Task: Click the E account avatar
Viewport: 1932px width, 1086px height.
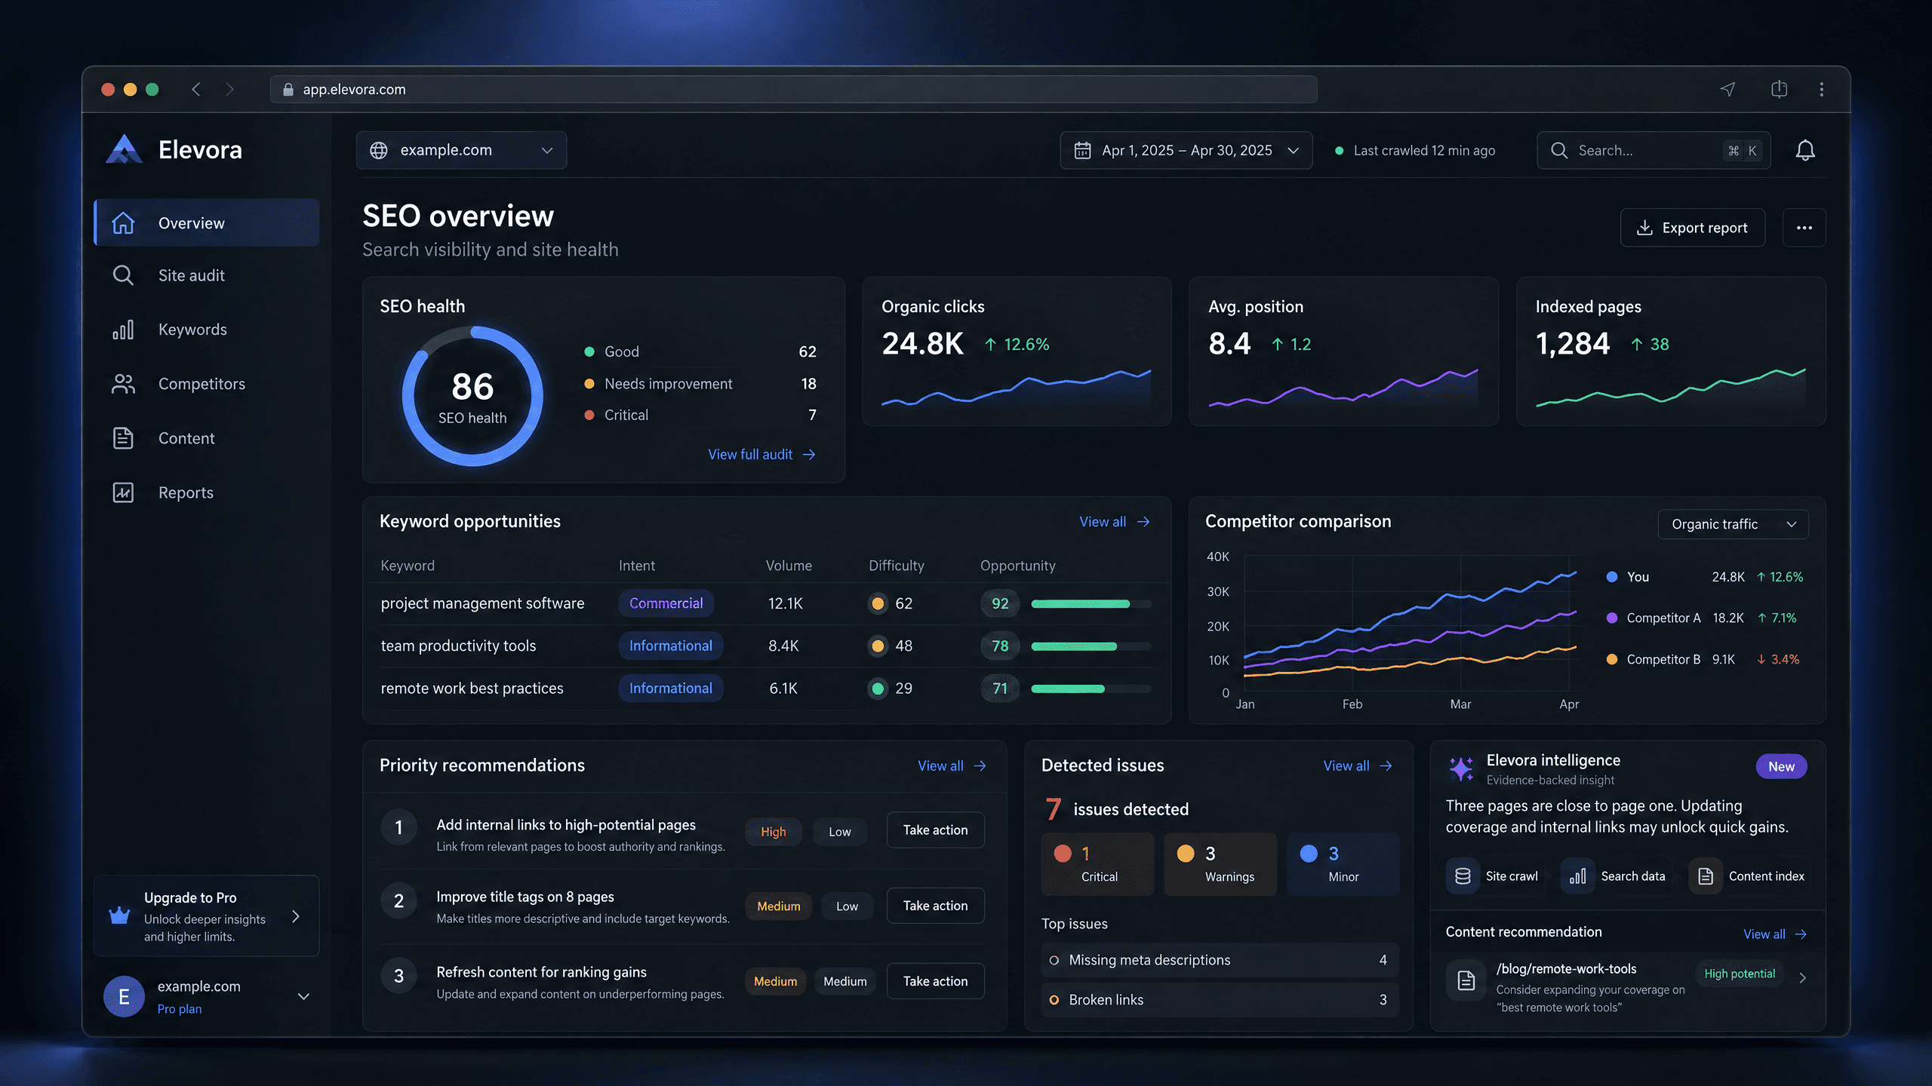Action: [124, 996]
